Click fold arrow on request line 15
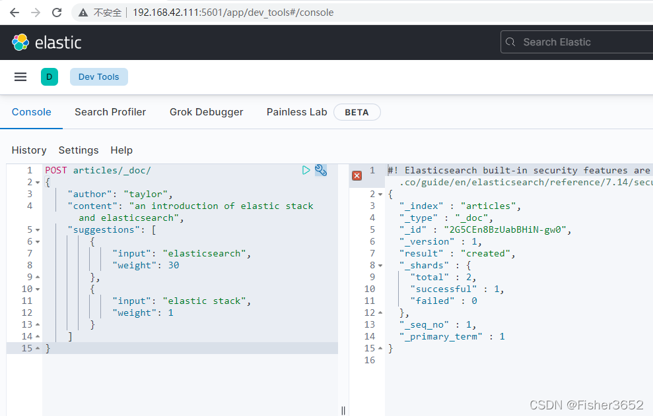 (38, 348)
